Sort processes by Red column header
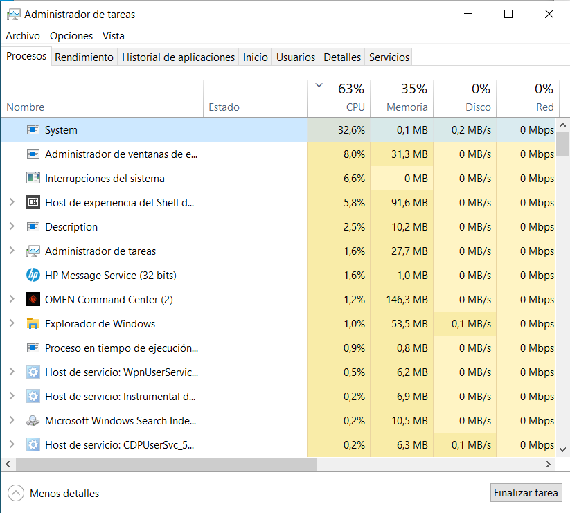This screenshot has height=513, width=570. [527, 98]
